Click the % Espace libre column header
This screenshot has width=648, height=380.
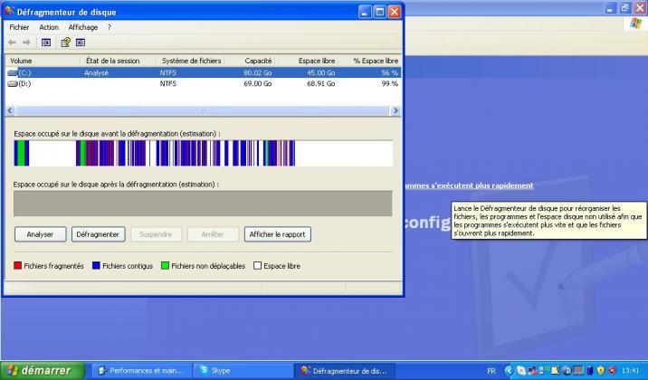click(x=375, y=61)
